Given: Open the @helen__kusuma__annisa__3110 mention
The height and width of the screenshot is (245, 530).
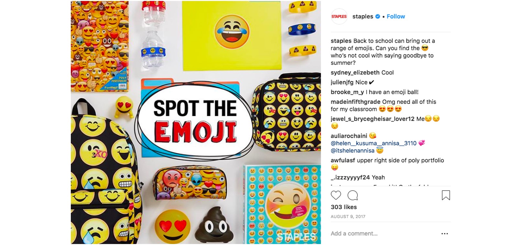Looking at the screenshot, I should coord(373,143).
